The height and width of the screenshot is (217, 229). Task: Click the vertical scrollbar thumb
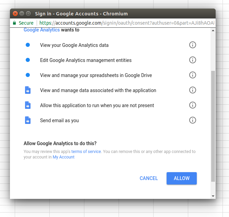coord(213,126)
